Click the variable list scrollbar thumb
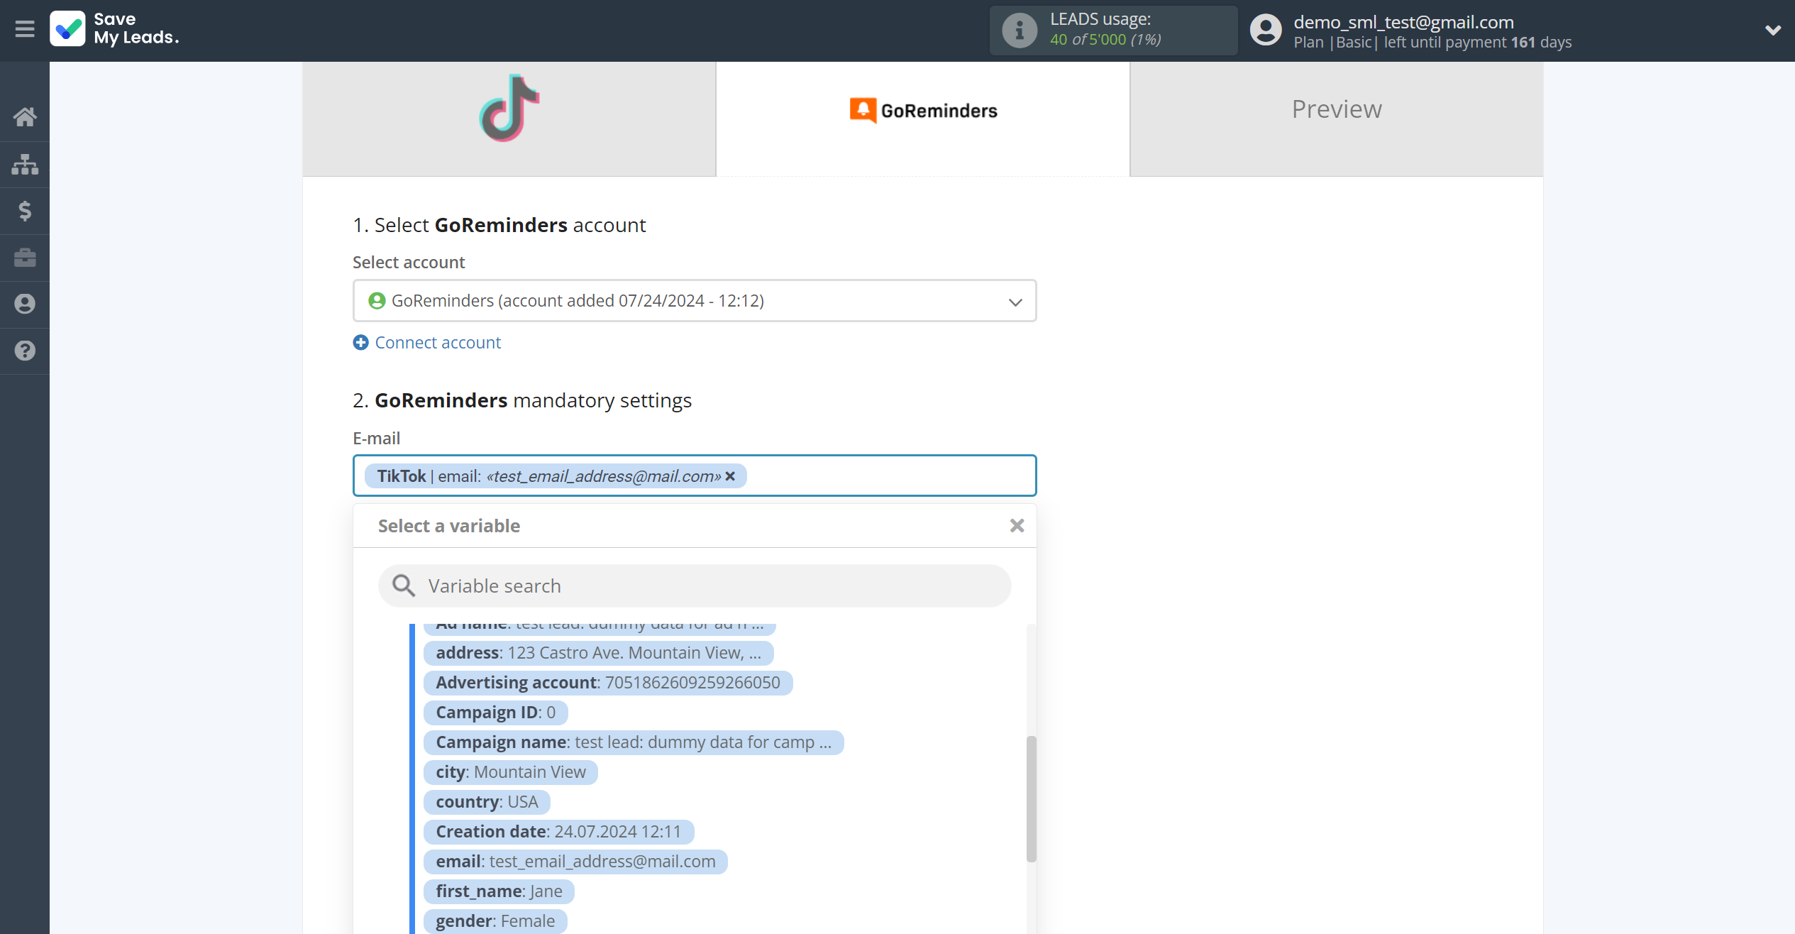This screenshot has height=934, width=1795. [x=1032, y=799]
